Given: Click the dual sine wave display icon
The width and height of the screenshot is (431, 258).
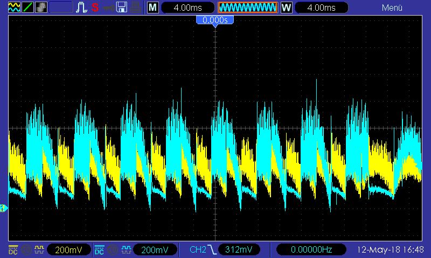Looking at the screenshot, I should pyautogui.click(x=13, y=8).
